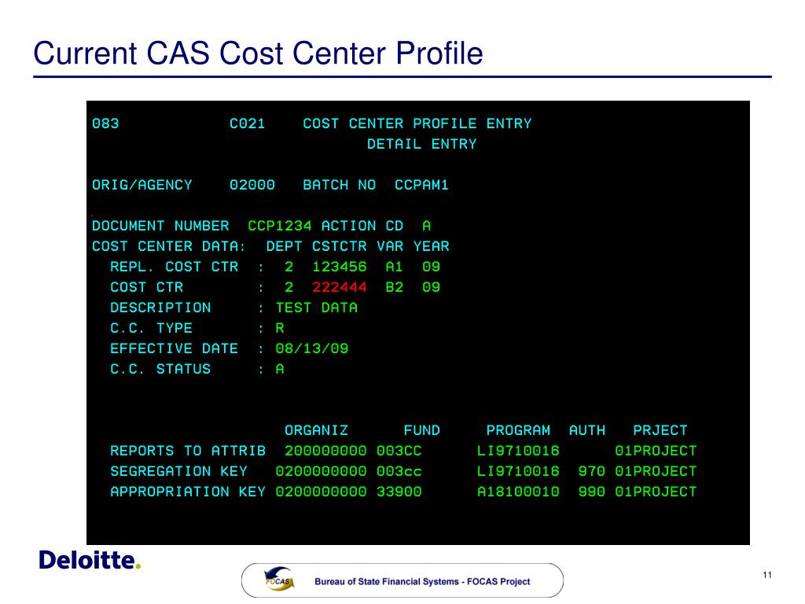Click the AUTH column header
805x604 pixels.
coord(586,430)
